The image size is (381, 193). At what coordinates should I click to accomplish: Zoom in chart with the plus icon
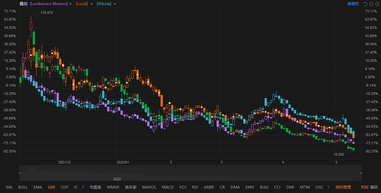coord(377,4)
